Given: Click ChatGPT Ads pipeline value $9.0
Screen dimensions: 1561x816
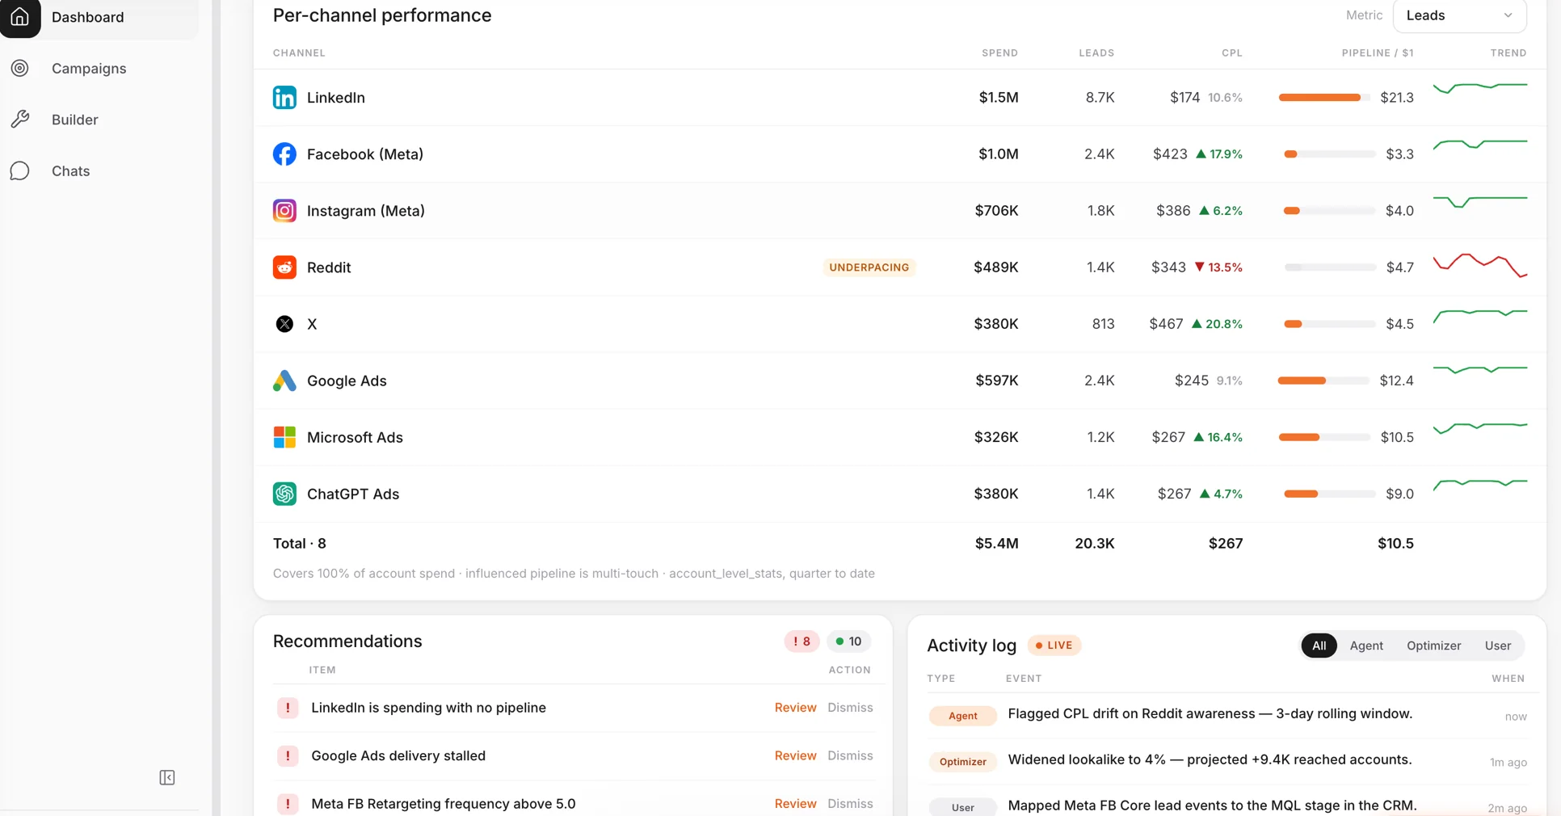Looking at the screenshot, I should 1399,494.
